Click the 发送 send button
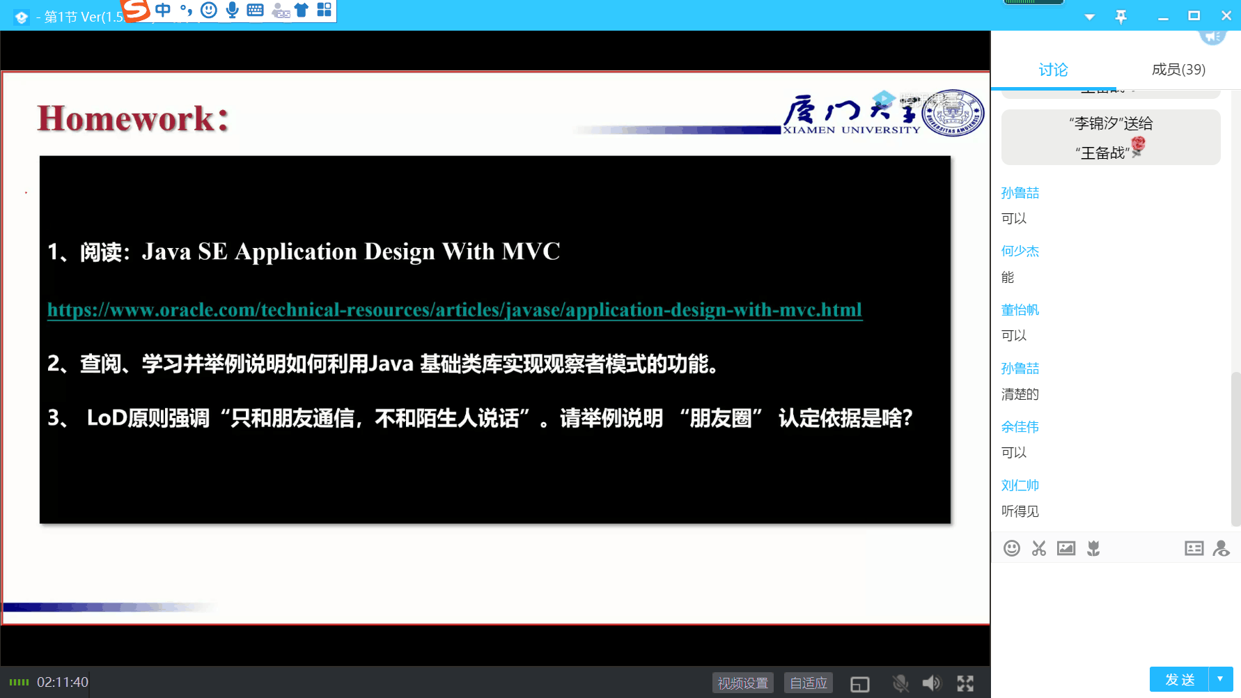This screenshot has width=1241, height=698. pyautogui.click(x=1180, y=679)
